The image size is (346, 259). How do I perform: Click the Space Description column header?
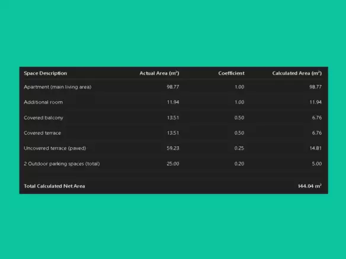tap(45, 73)
